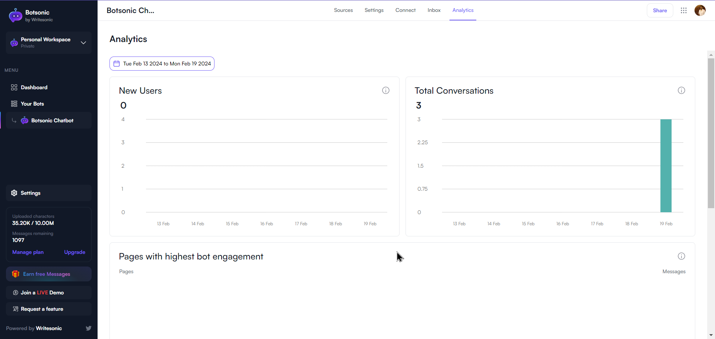This screenshot has width=715, height=339.
Task: Expand the Personal Workspace selector
Action: click(83, 43)
